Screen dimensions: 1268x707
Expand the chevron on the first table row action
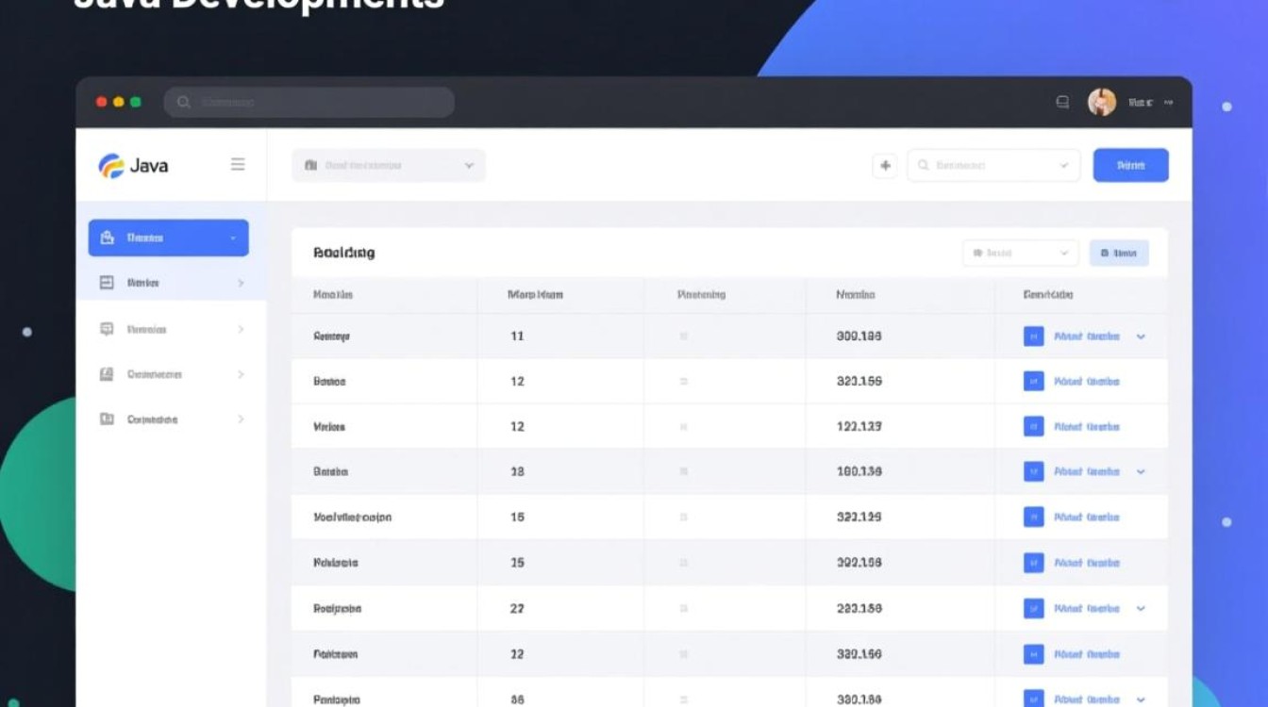click(x=1141, y=336)
